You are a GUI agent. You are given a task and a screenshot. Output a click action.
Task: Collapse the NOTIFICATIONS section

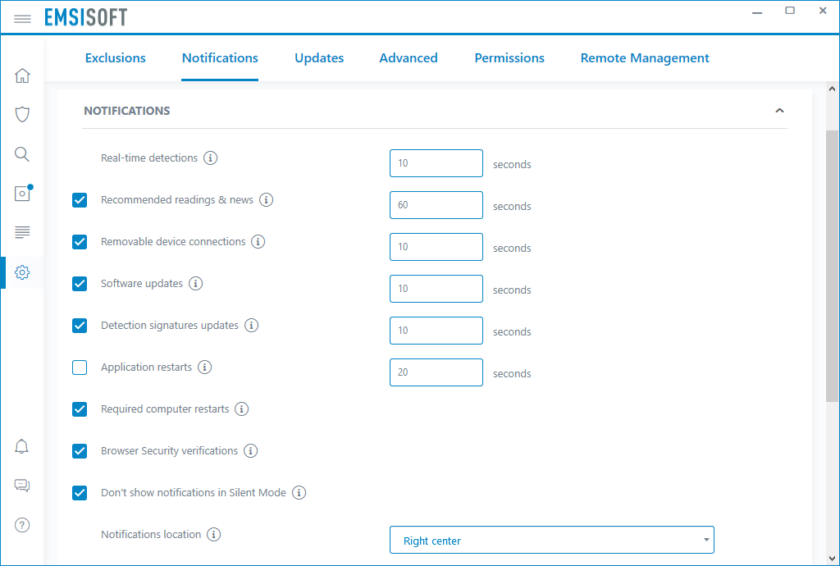pyautogui.click(x=779, y=111)
